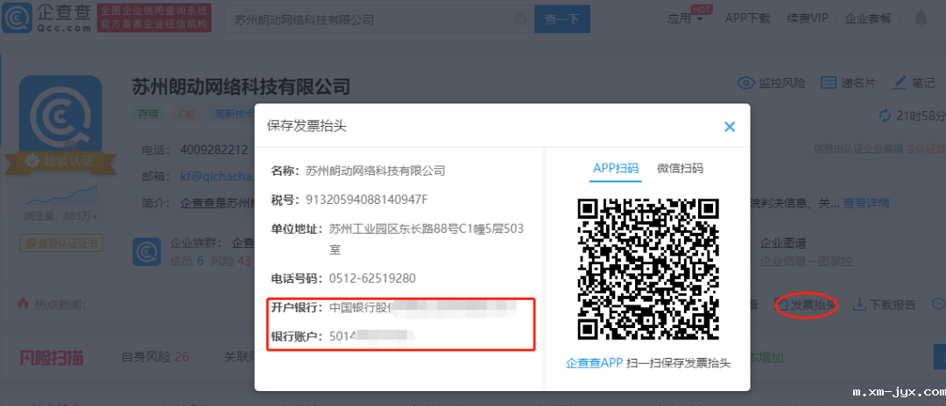Click the 发票抬头 invoice icon

point(781,304)
